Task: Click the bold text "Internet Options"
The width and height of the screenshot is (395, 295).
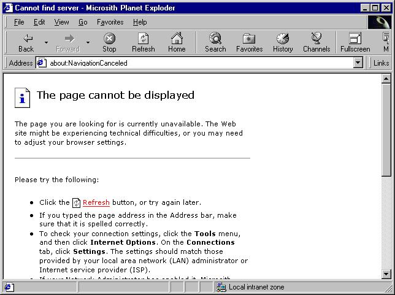Action: 123,242
